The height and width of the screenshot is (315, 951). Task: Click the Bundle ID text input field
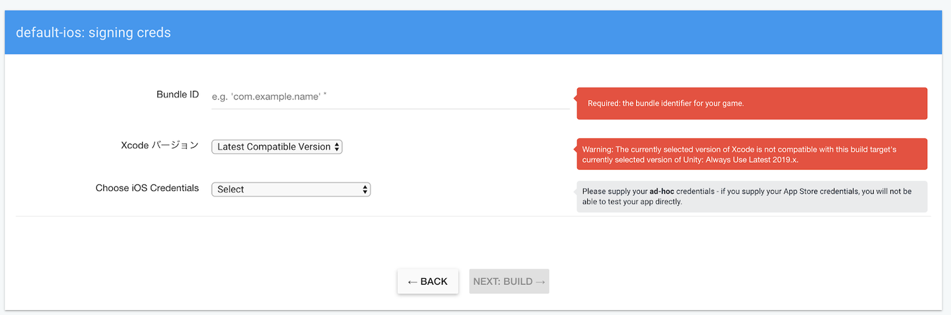click(390, 96)
